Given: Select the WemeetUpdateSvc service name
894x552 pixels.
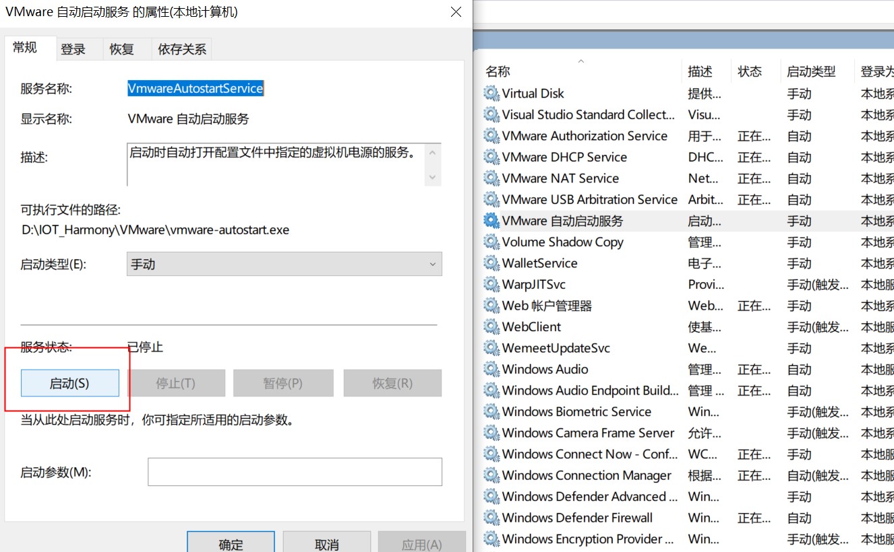Looking at the screenshot, I should (x=556, y=348).
